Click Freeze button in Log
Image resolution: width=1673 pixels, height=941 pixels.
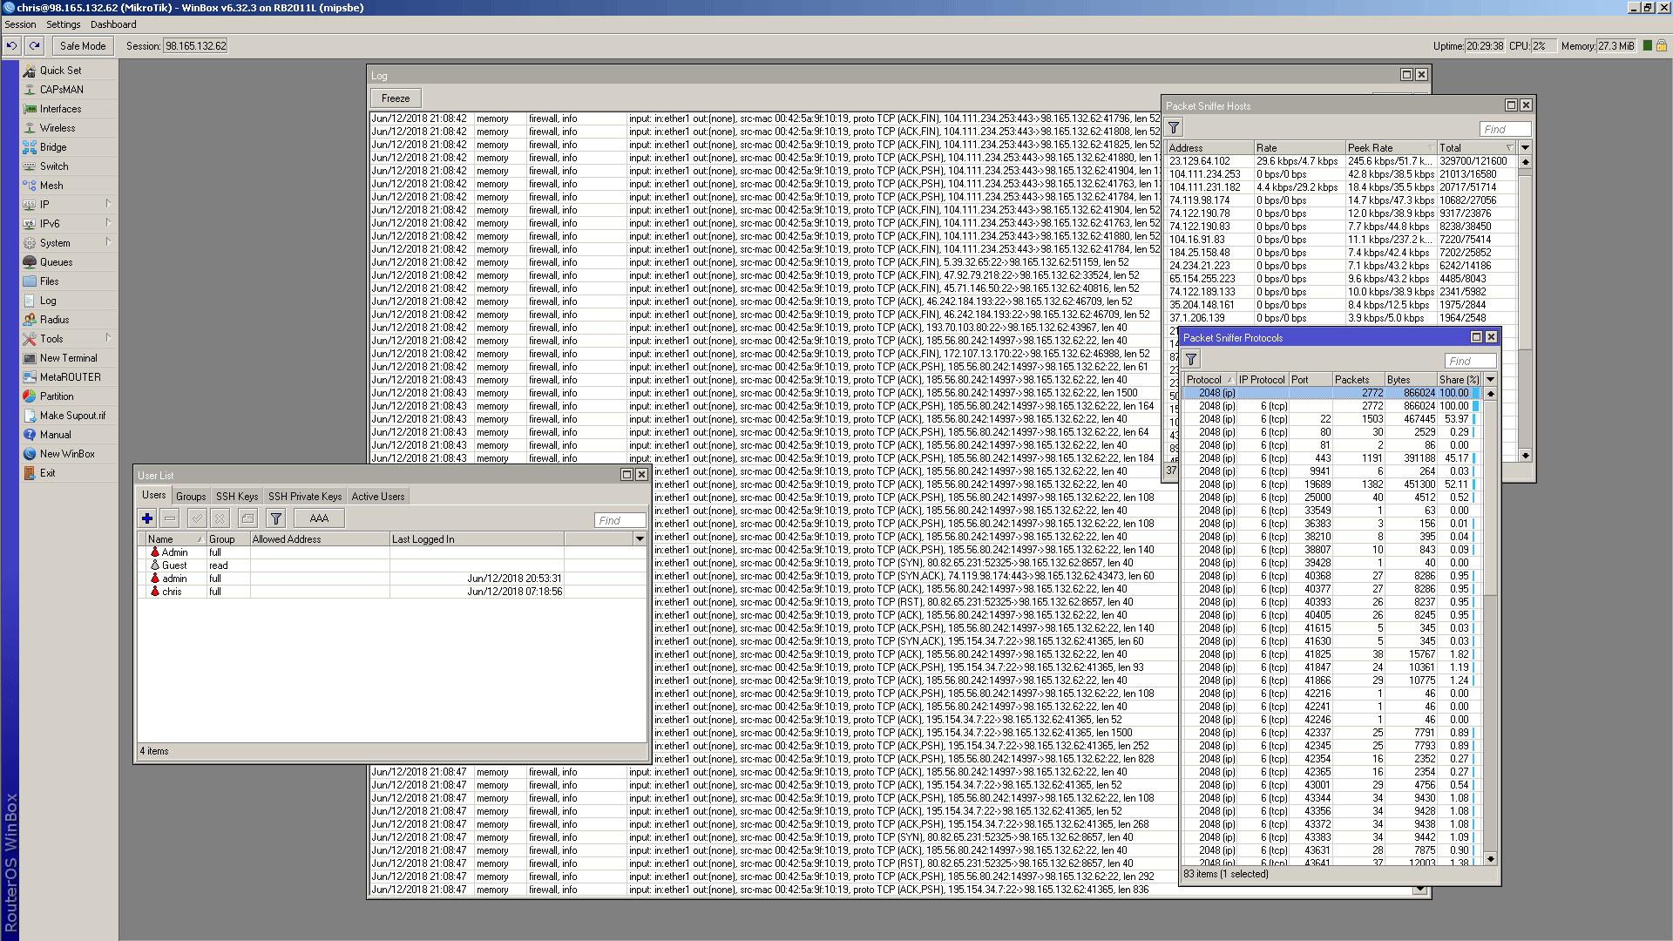coord(396,98)
